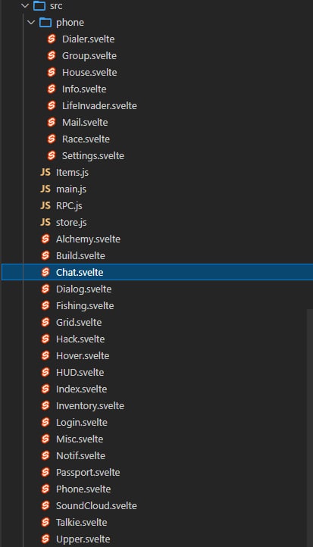Click the Svelte icon beside Build.svelte
This screenshot has height=547, width=313.
(x=45, y=256)
